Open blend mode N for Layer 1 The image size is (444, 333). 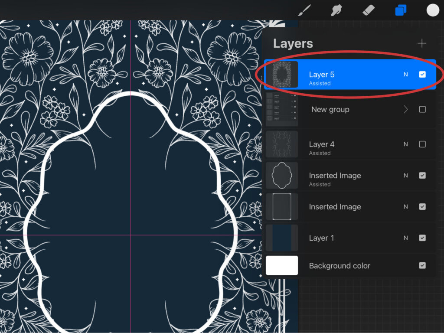click(406, 238)
